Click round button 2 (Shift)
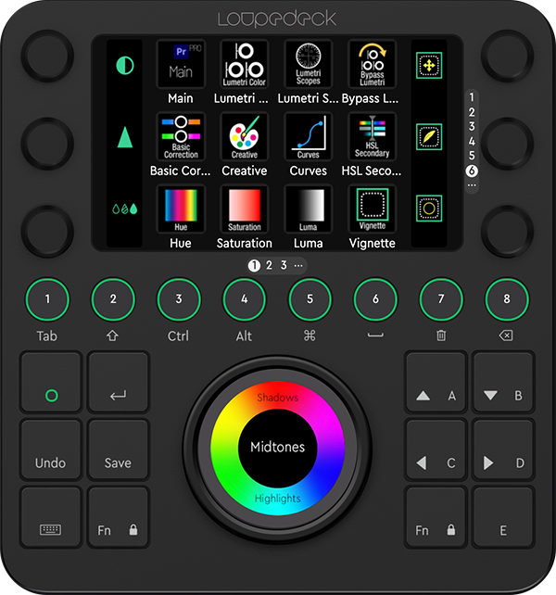Screen dimensions: 556x595 113,299
